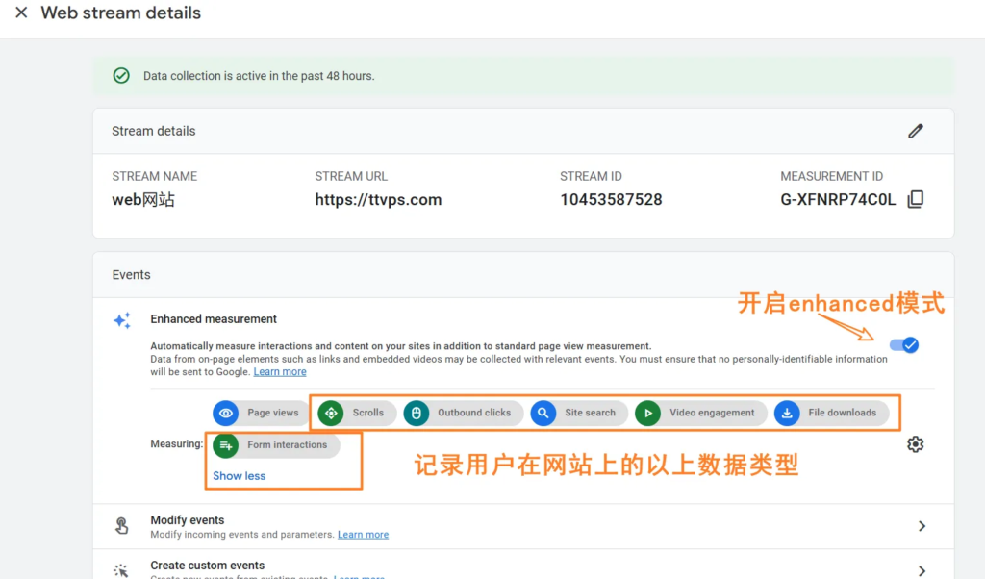Click the Site search magnifier icon
This screenshot has height=579, width=985.
pos(543,413)
